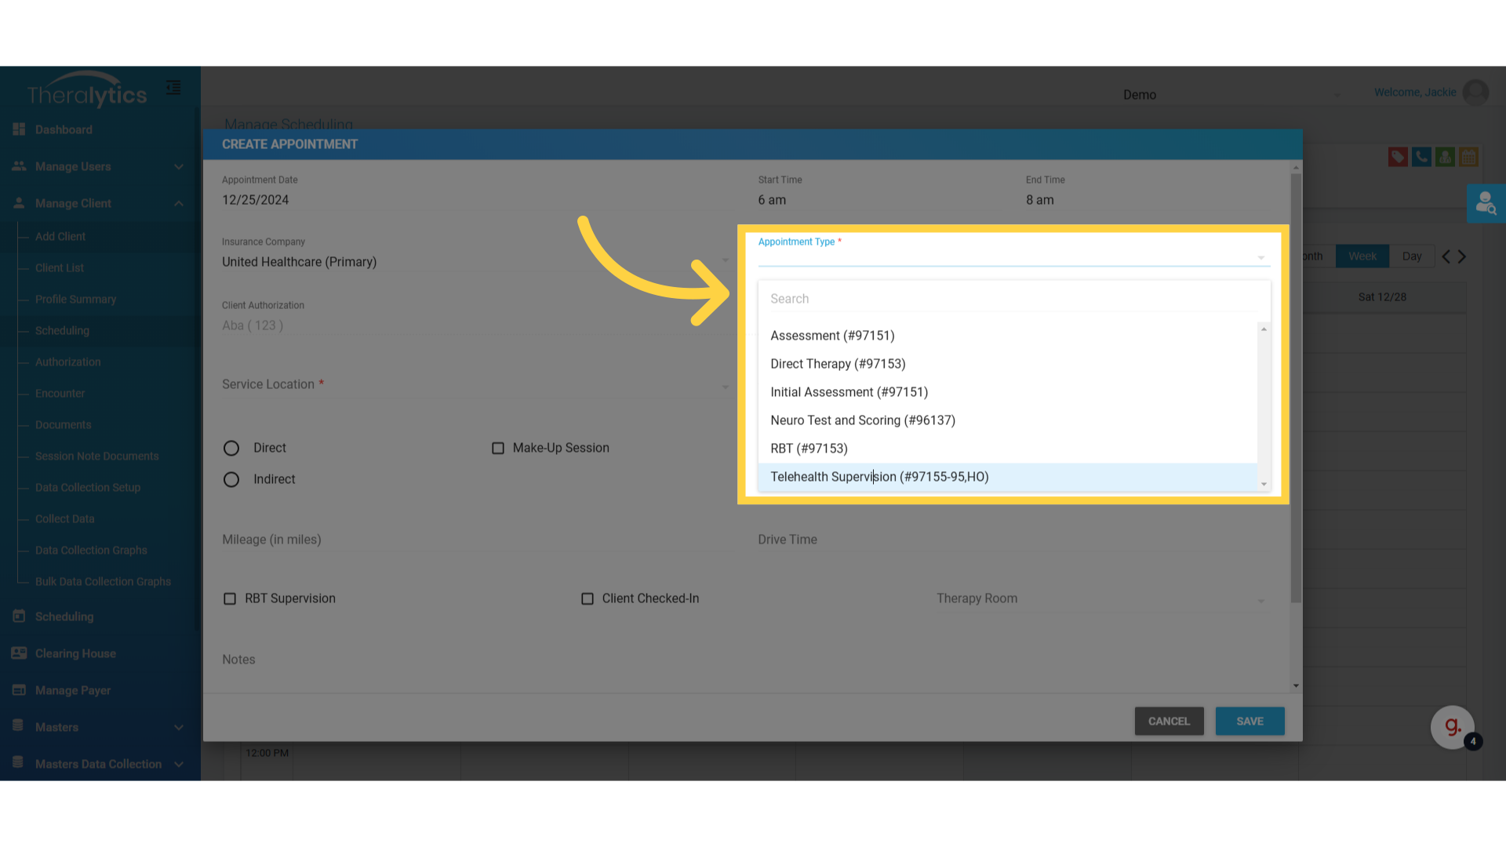Click the green doctor icon

pyautogui.click(x=1445, y=157)
